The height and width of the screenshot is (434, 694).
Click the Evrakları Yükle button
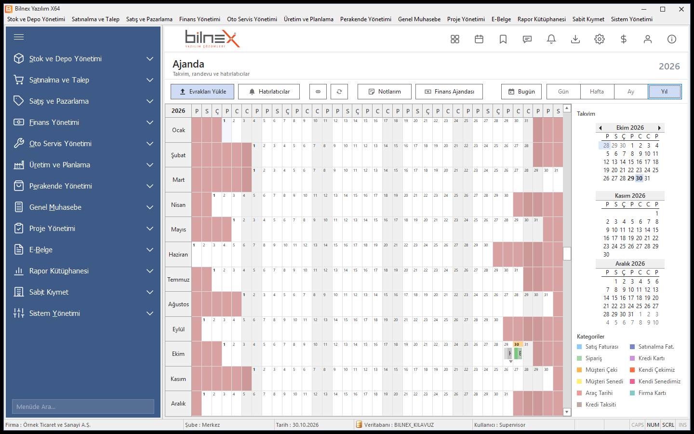(202, 92)
